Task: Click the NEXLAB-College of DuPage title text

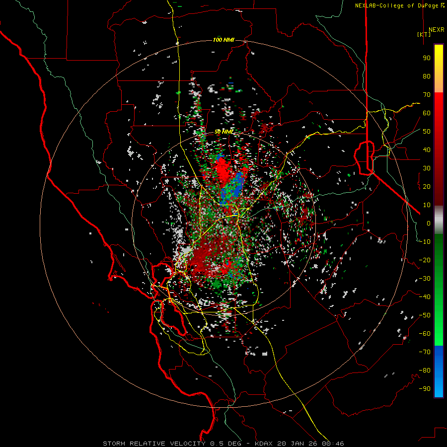Action: click(399, 5)
